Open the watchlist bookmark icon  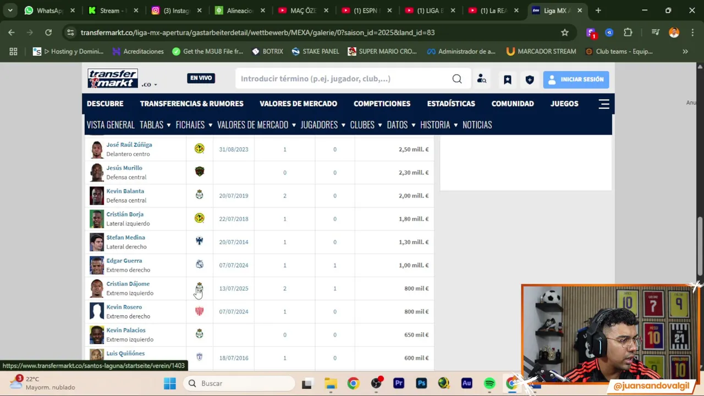point(508,80)
